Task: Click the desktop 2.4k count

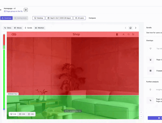Action: click(x=13, y=114)
